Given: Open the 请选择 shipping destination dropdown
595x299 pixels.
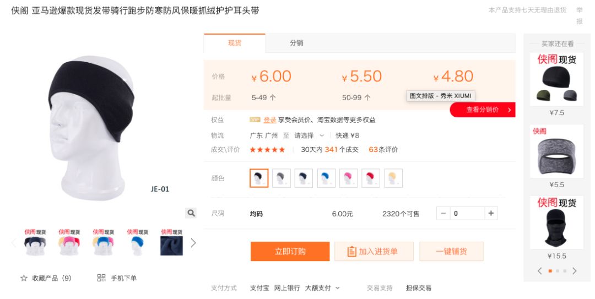Looking at the screenshot, I should (x=309, y=135).
